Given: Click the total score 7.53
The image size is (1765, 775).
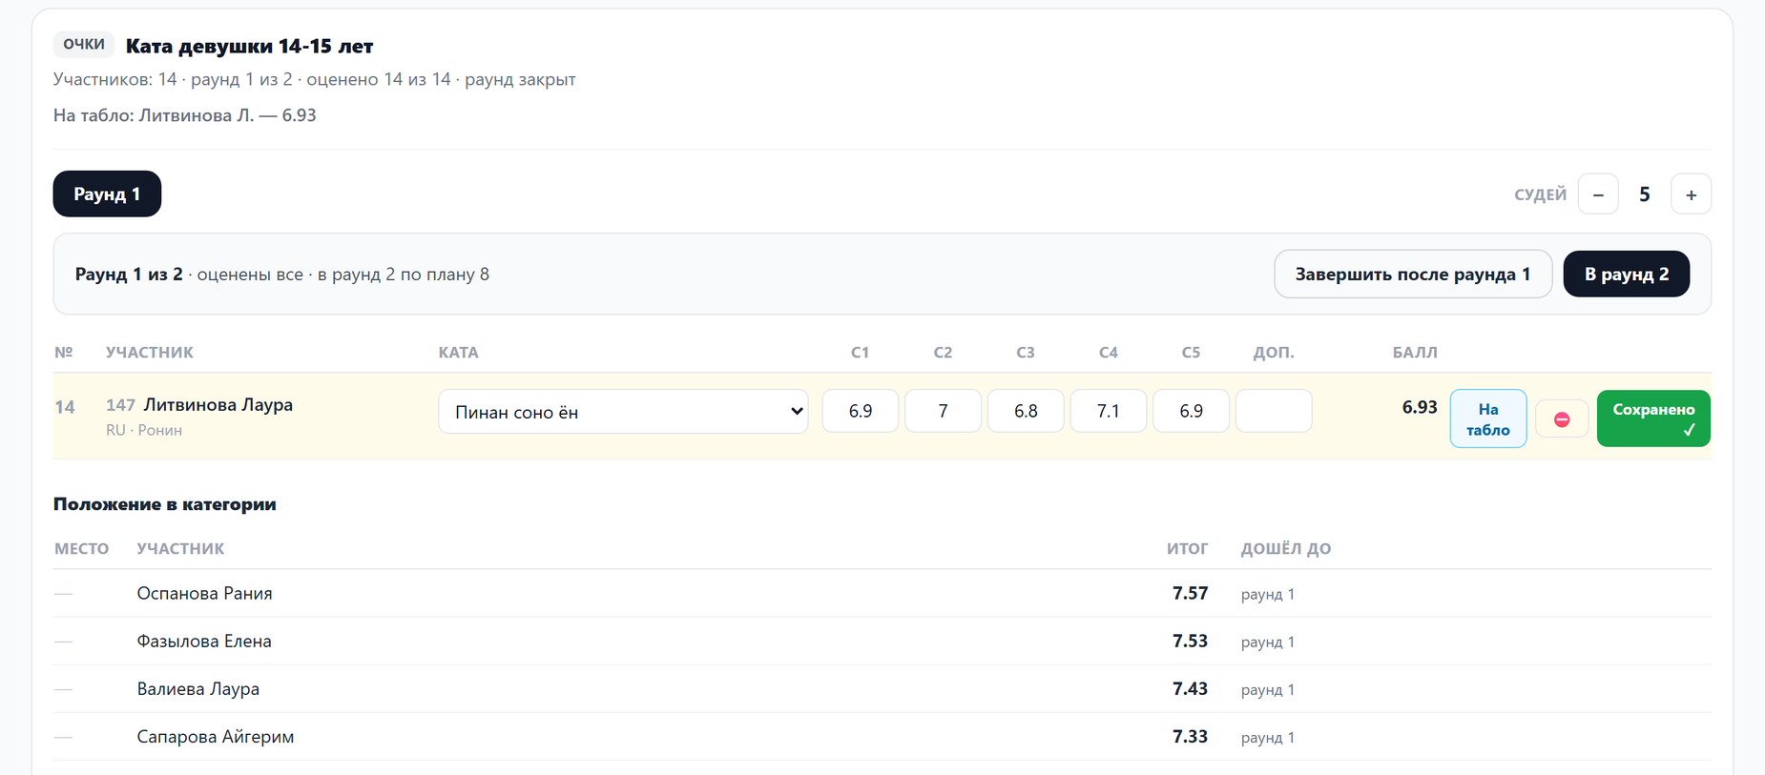Looking at the screenshot, I should (x=1190, y=642).
